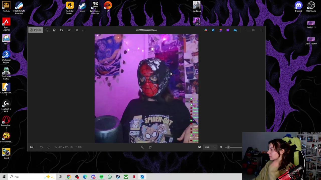Open Discord from the taskbar
Viewport: 321px width, 180px height.
click(93, 177)
